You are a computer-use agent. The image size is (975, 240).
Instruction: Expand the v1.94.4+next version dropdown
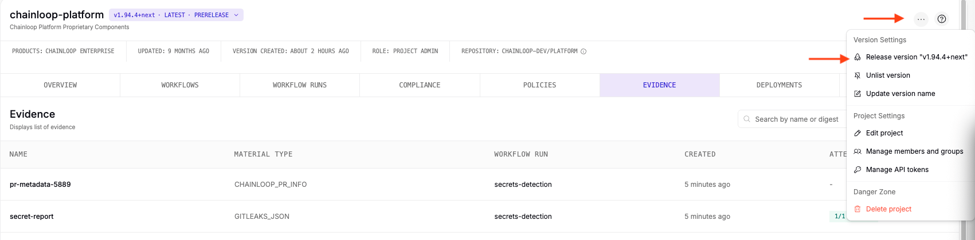[x=176, y=15]
